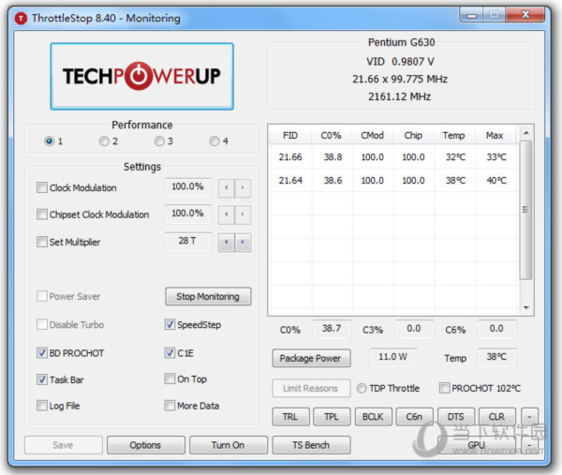Open Package Power button
The width and height of the screenshot is (562, 475).
310,358
